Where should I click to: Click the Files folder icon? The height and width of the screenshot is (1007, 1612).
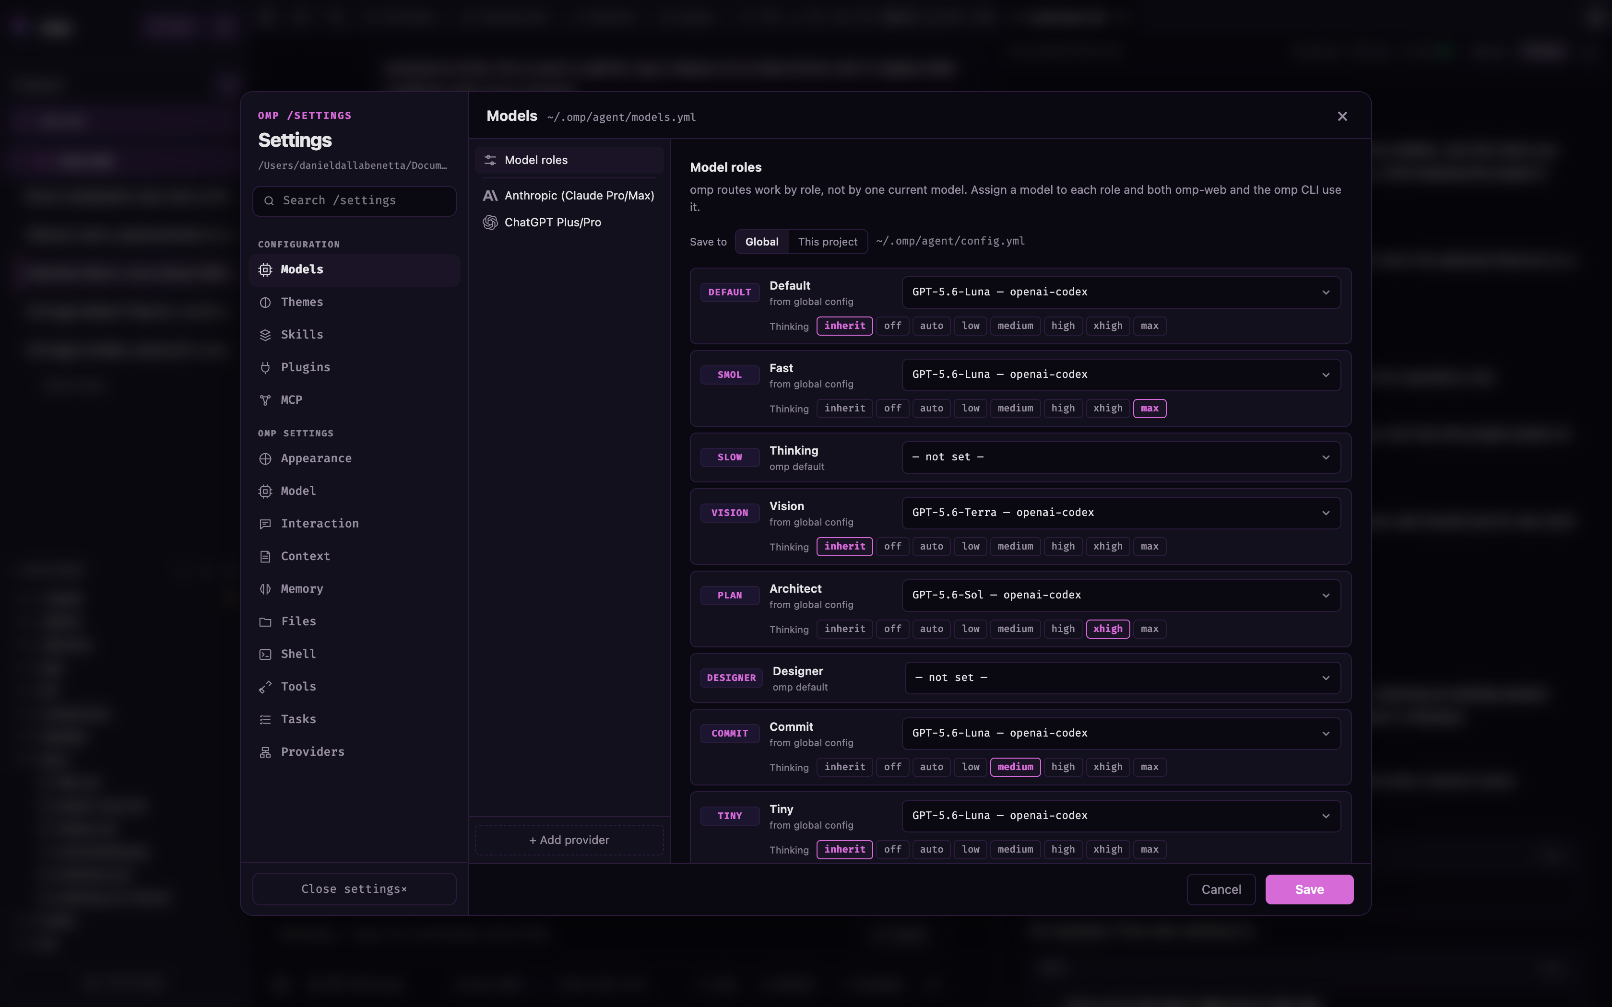point(265,622)
